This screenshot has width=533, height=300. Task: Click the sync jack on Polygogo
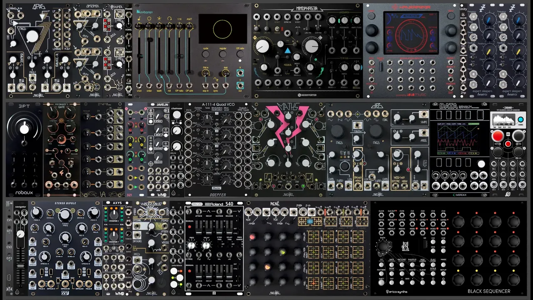click(x=215, y=85)
